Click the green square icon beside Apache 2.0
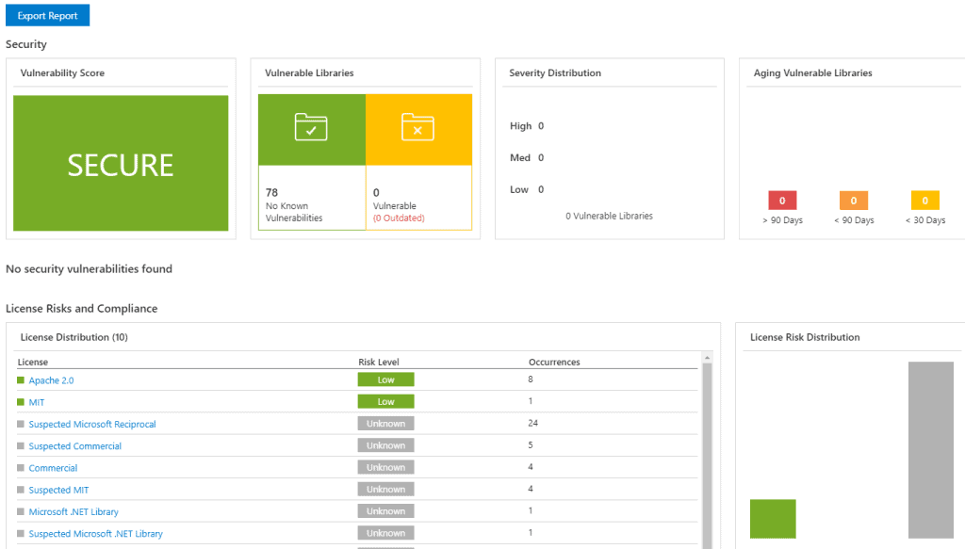 coord(20,379)
